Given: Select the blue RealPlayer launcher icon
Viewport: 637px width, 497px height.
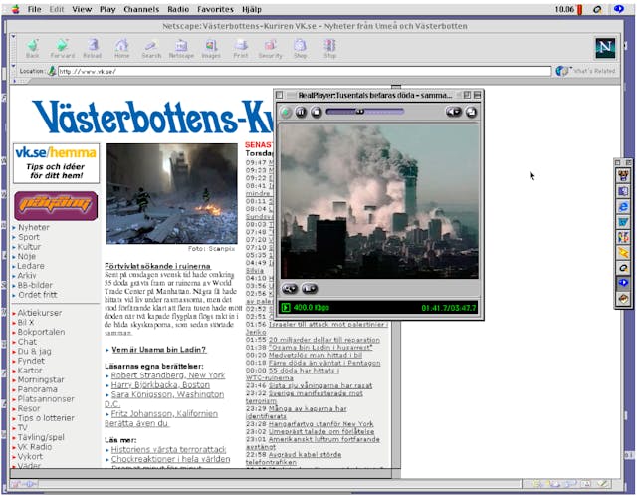Looking at the screenshot, I should coord(623,283).
